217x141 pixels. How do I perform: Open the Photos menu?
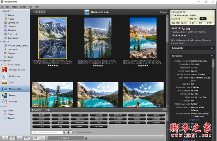(x=15, y=7)
